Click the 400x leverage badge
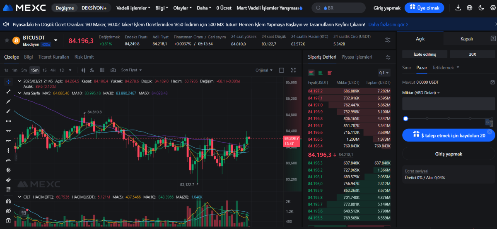497x229 pixels. tap(46, 44)
